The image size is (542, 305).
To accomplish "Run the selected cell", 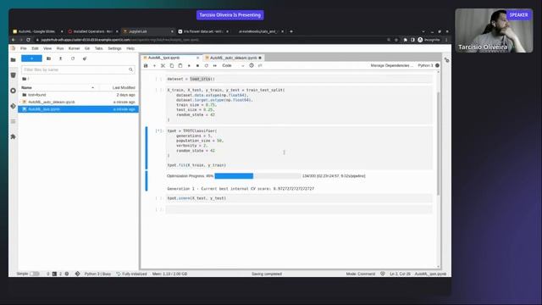I will coord(189,65).
